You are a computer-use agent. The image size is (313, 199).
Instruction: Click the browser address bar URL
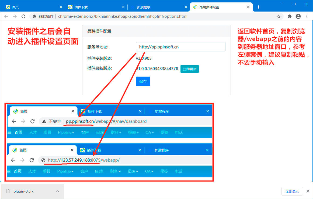123,16
